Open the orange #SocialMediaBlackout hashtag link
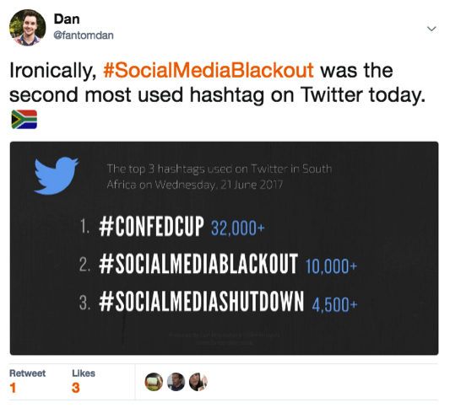450x408 pixels. point(209,70)
